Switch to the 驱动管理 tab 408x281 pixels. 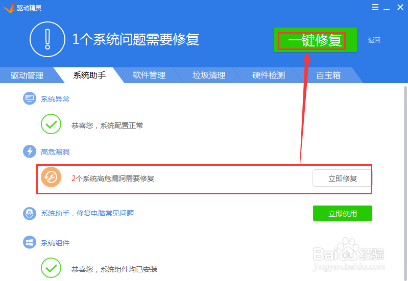(x=27, y=75)
